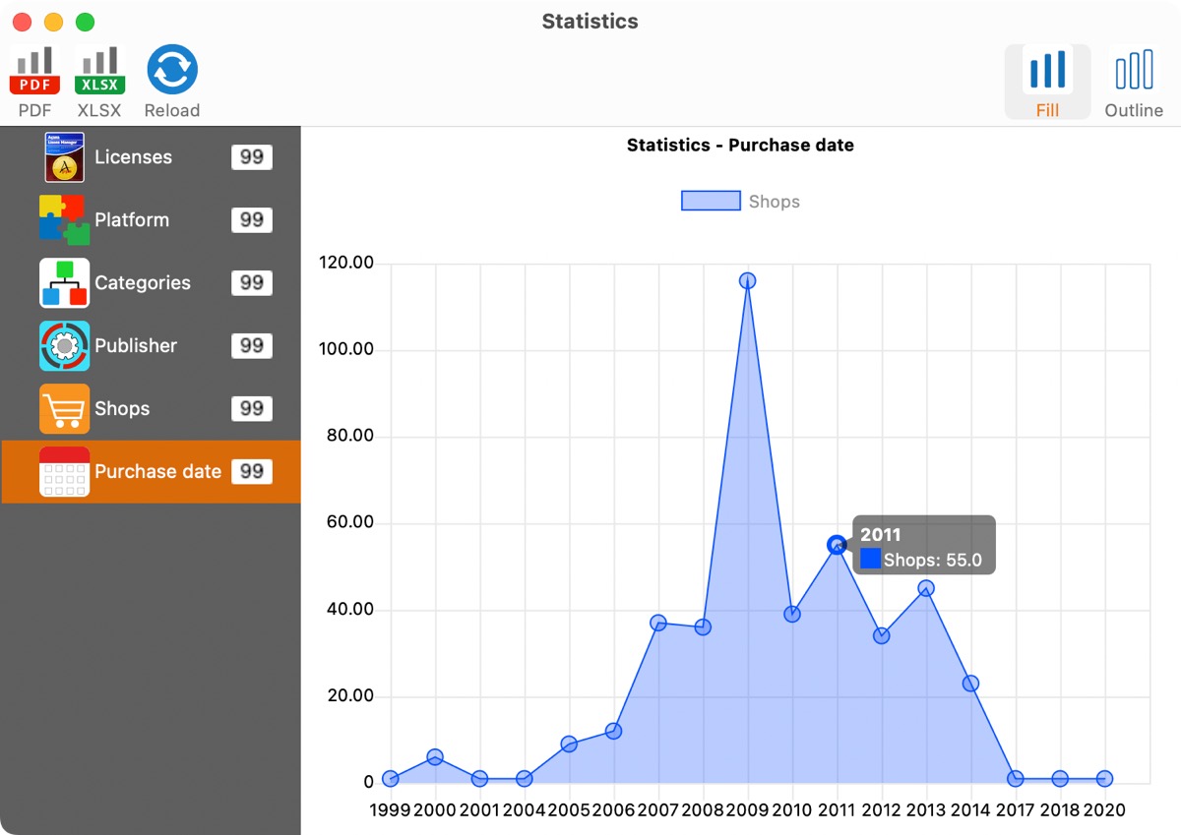Export statistics using the PDF icon
Image resolution: width=1181 pixels, height=835 pixels.
coord(35,71)
